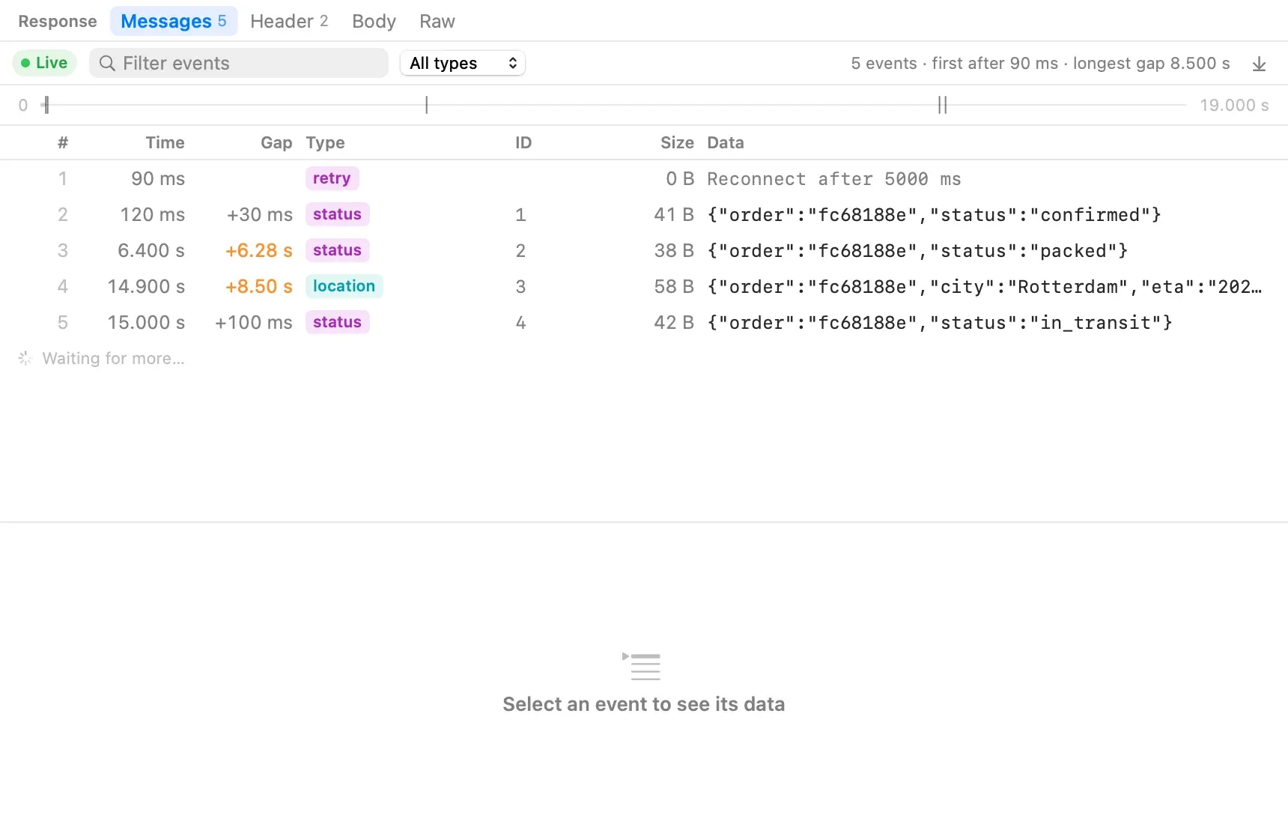Viewport: 1288px width, 839px height.
Task: Click the +6.28 s gap value
Action: click(259, 250)
